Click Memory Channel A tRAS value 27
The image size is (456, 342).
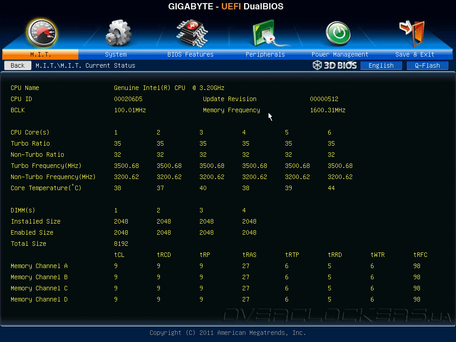click(245, 266)
